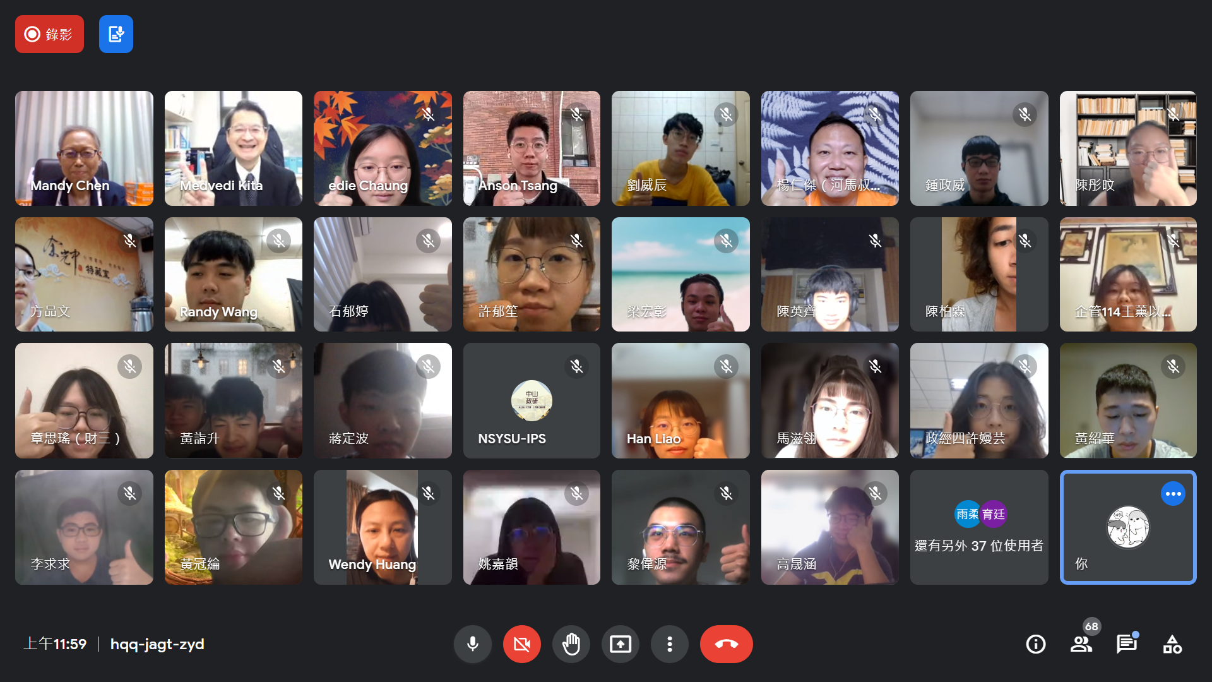The width and height of the screenshot is (1212, 682).
Task: Raise hand using the hand icon
Action: click(x=571, y=644)
